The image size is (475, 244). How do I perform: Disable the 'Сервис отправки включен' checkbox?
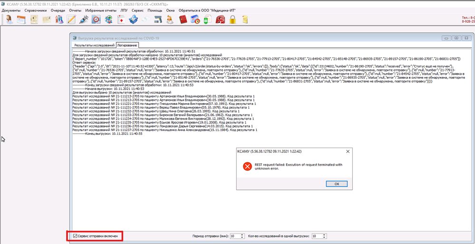point(75,235)
